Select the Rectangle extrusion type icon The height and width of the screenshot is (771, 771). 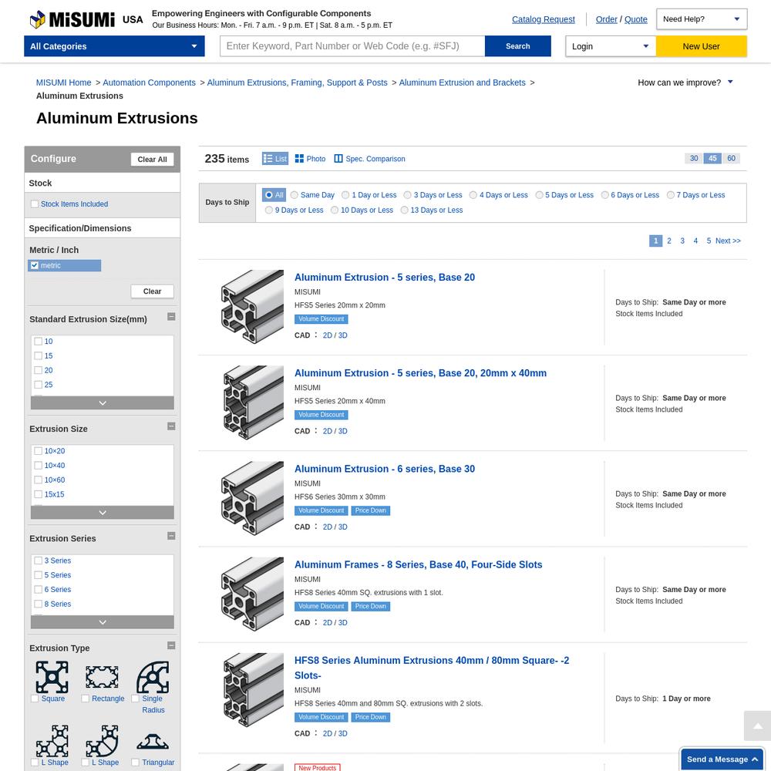(102, 677)
